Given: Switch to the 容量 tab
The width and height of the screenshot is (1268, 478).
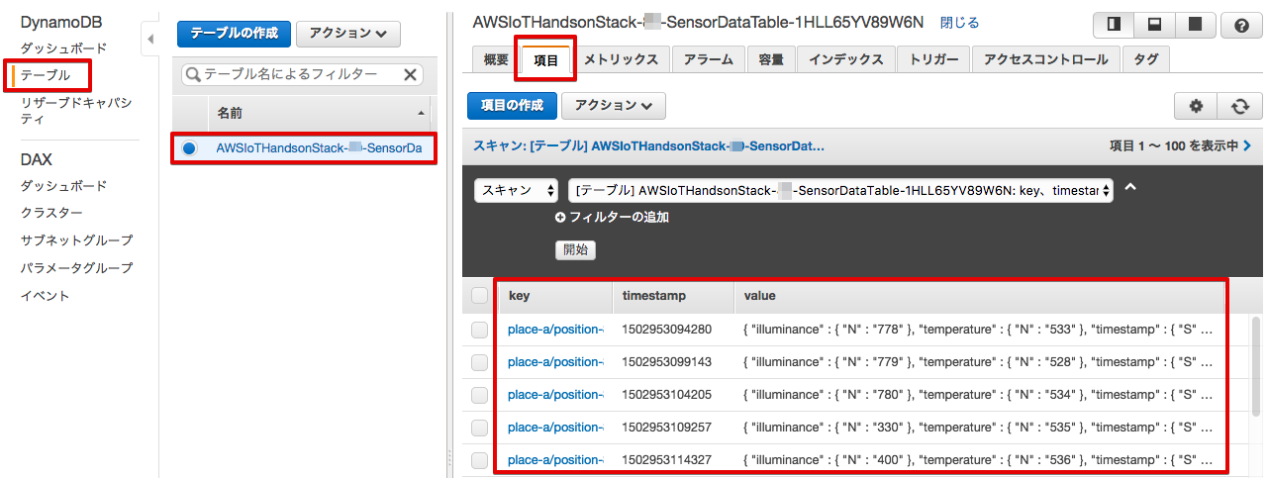Looking at the screenshot, I should coord(771,59).
